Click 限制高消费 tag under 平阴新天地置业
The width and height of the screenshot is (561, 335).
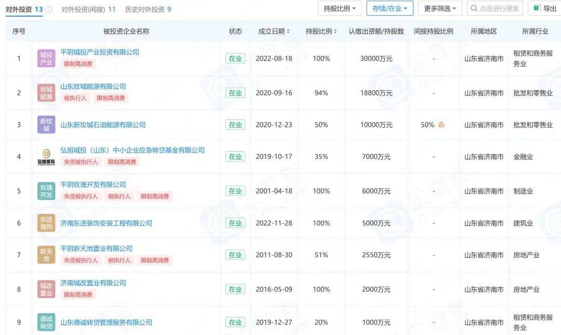tap(155, 260)
